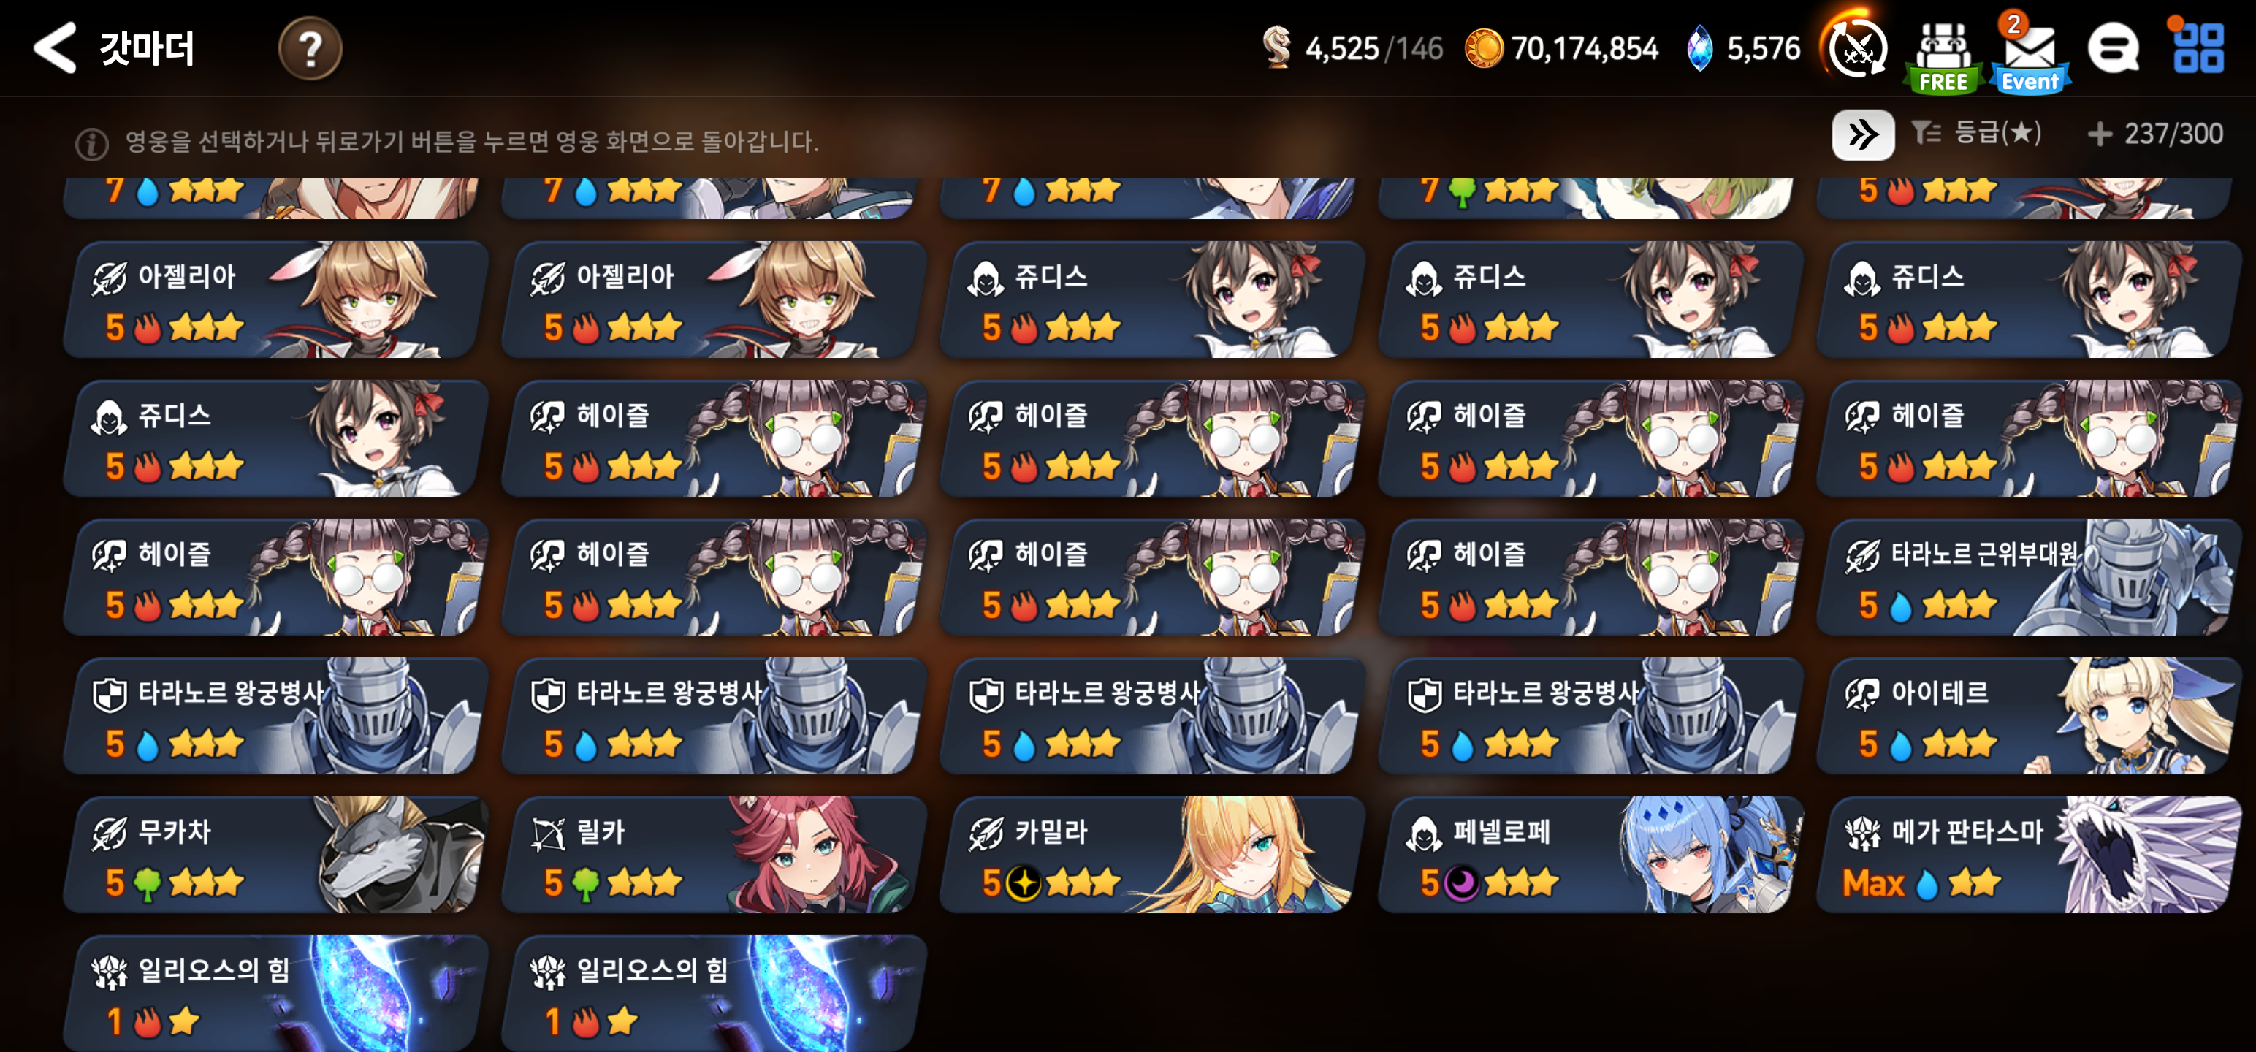2256x1052 pixels.
Task: Select the first 일리오스의 힘 card
Action: pos(275,994)
